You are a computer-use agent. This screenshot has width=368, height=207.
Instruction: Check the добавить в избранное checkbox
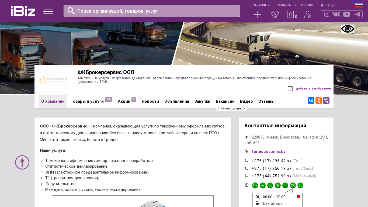tap(290, 89)
